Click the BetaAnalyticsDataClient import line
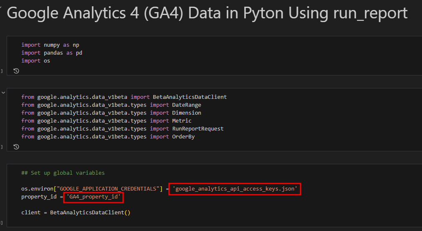 [124, 97]
